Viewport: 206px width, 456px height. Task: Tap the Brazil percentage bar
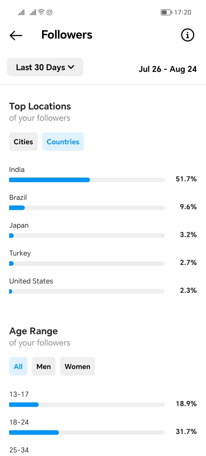(87, 208)
